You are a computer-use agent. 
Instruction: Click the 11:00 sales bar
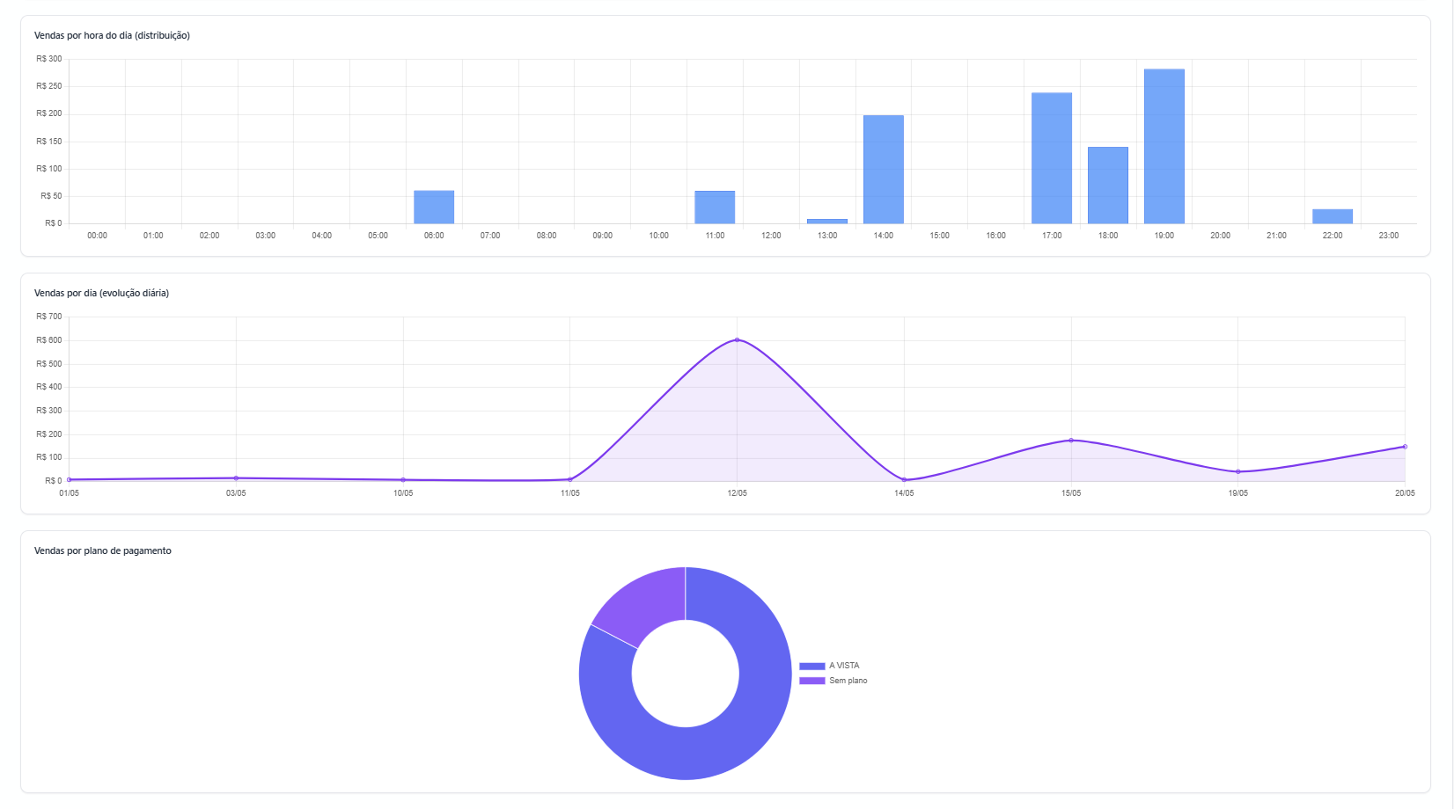click(715, 208)
